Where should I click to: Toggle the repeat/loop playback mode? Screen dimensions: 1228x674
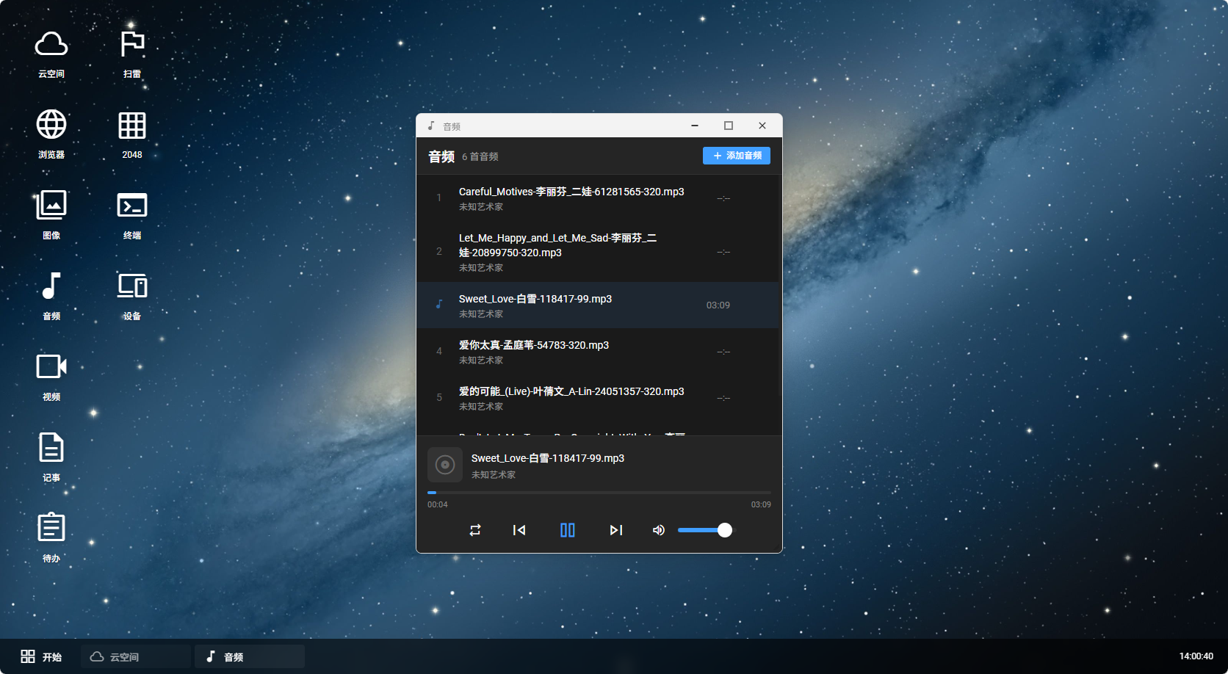click(475, 530)
